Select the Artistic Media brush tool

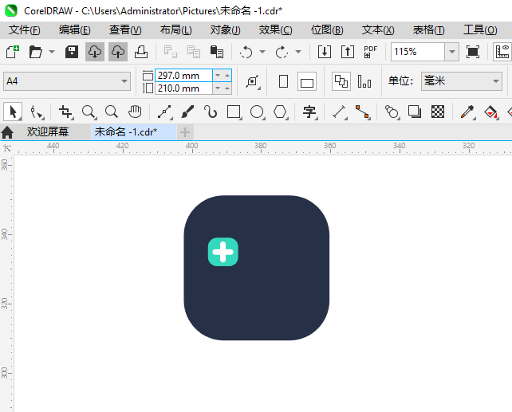tap(187, 112)
